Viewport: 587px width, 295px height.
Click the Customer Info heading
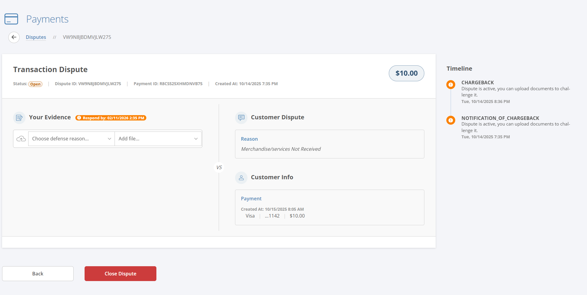coord(272,177)
